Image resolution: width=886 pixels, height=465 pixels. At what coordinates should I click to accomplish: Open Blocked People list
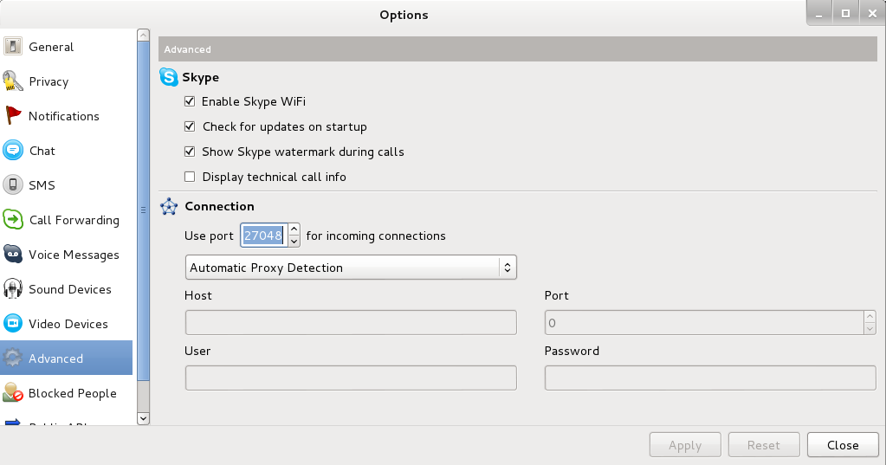(x=67, y=392)
